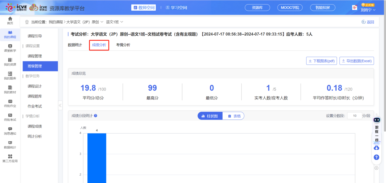386x183 pixels.
Task: Collapse the left course menu panel
Action: [60, 105]
